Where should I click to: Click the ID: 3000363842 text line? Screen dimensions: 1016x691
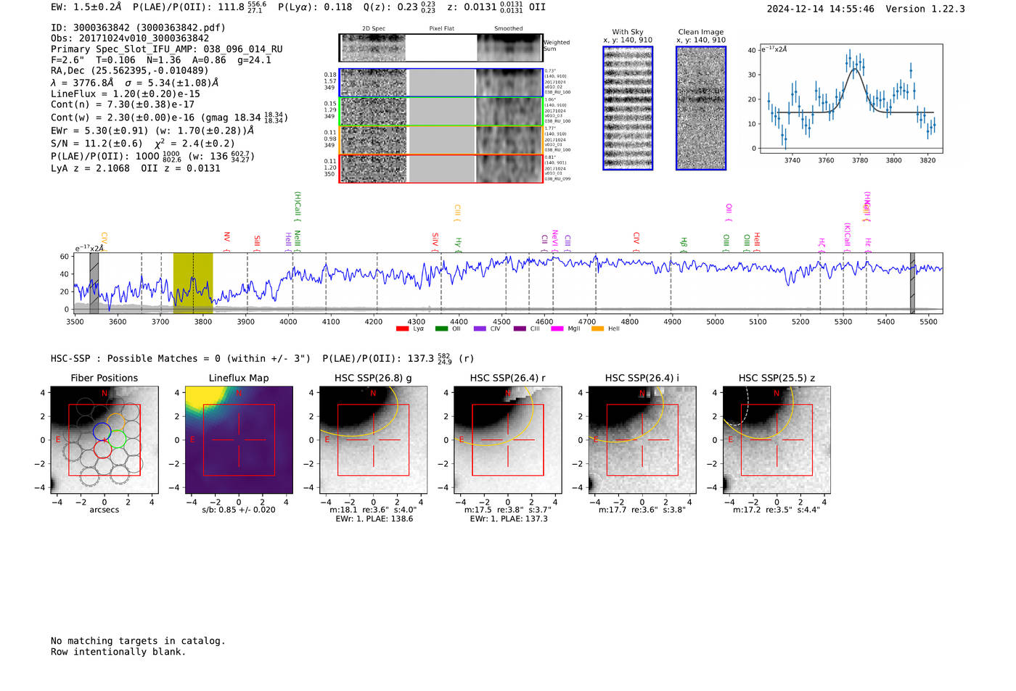[138, 28]
